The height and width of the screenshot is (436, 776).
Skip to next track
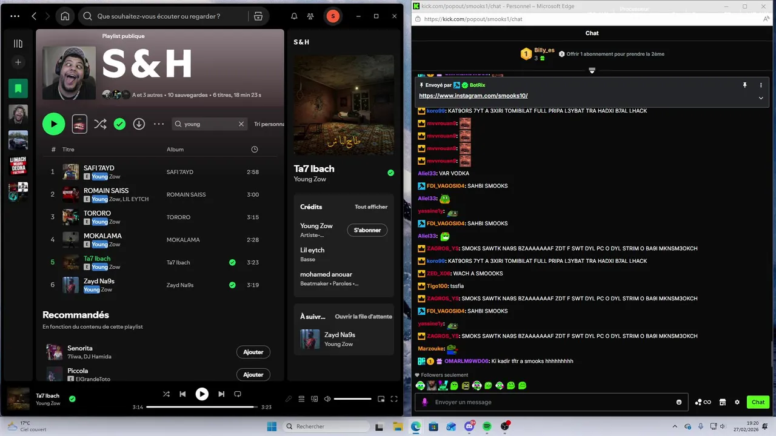pyautogui.click(x=221, y=394)
